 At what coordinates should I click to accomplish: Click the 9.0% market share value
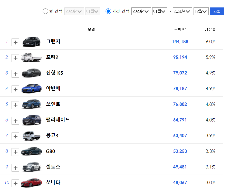click(x=210, y=42)
